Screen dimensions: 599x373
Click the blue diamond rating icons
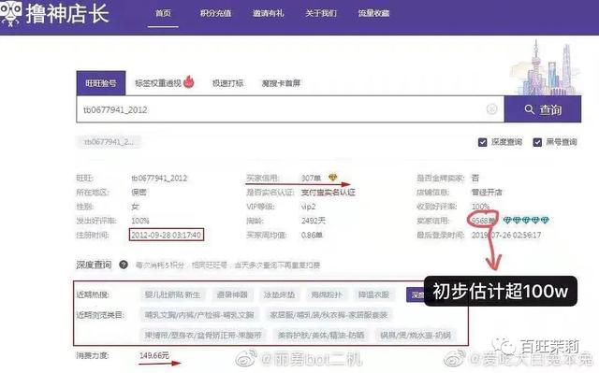pos(526,220)
